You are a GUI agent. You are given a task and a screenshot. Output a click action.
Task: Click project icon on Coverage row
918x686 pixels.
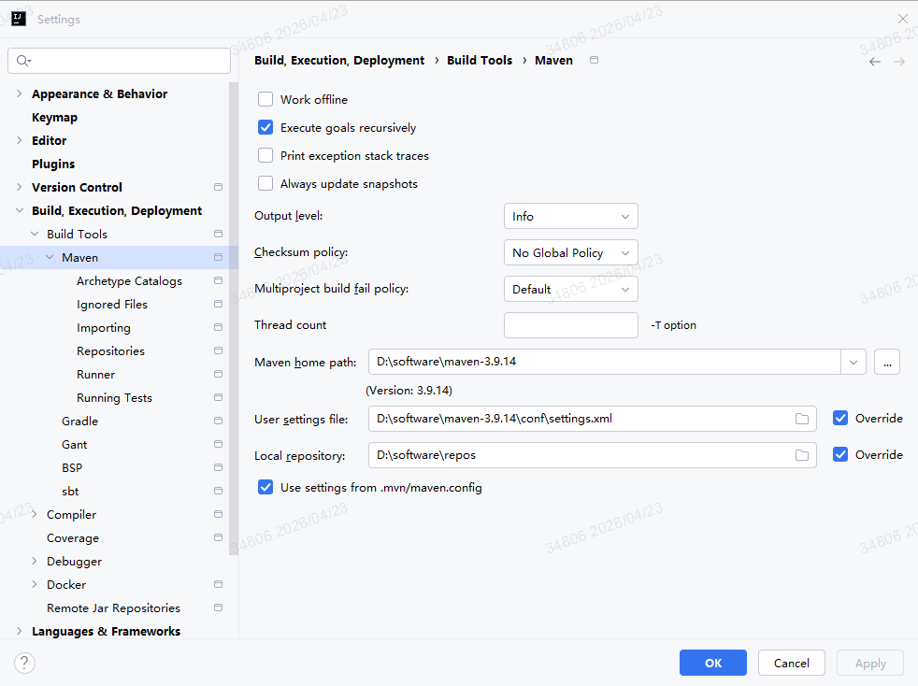pos(219,538)
